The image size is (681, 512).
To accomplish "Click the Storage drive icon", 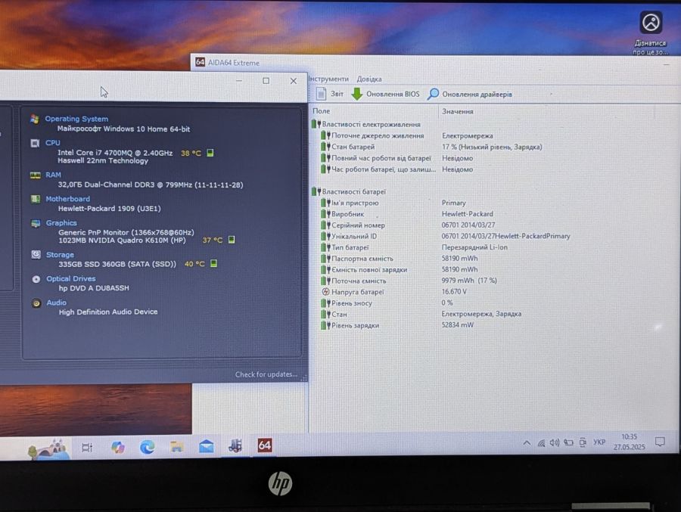I will tap(36, 255).
